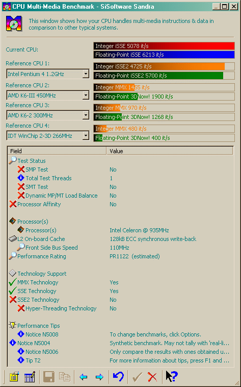
Task: Click the checkmark OK icon in toolbar
Action: click(x=137, y=377)
